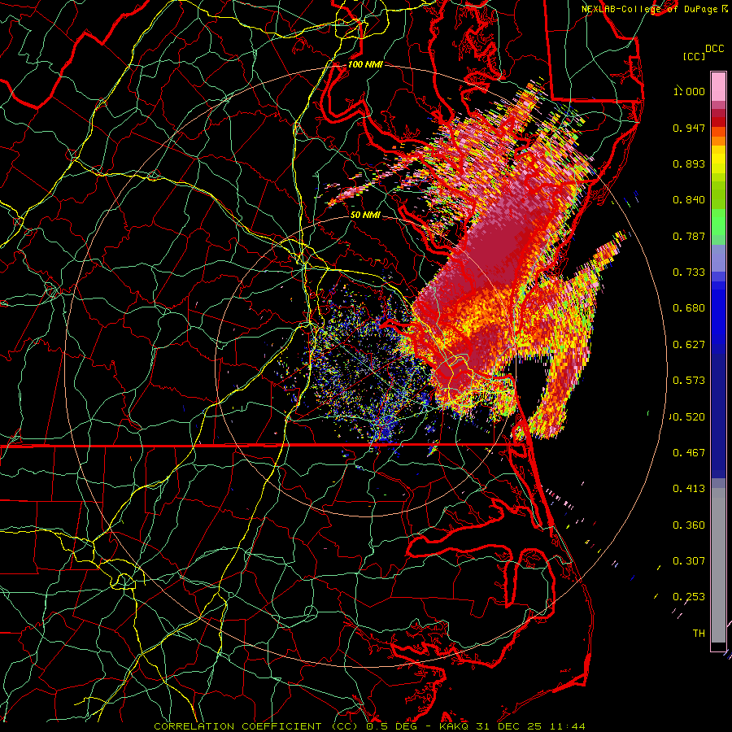
Task: Click the 100 NMI range ring label
Action: [x=365, y=64]
